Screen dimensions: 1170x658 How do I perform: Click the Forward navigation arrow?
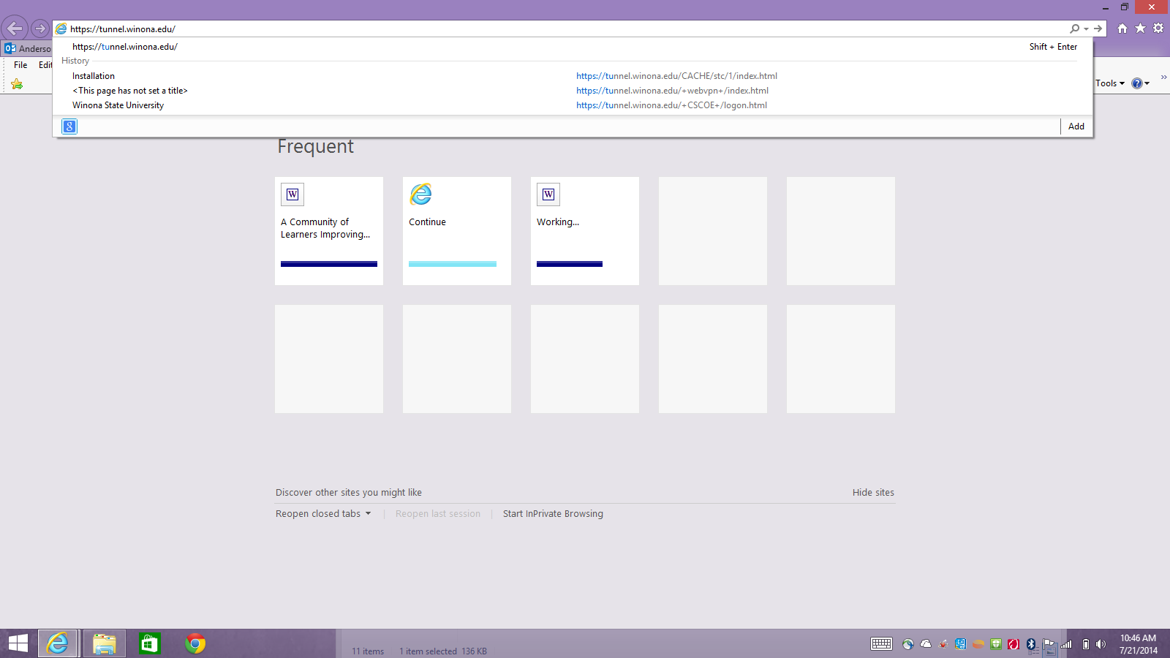coord(40,29)
